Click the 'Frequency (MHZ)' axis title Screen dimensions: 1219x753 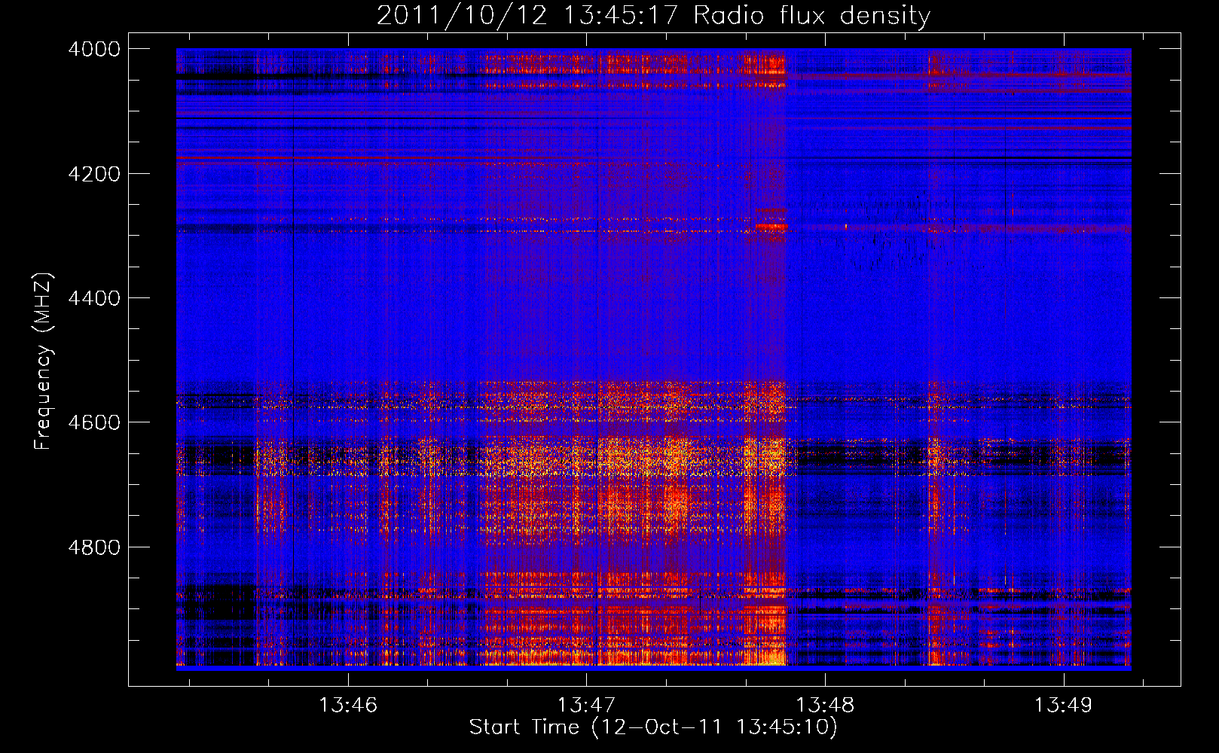tap(44, 361)
